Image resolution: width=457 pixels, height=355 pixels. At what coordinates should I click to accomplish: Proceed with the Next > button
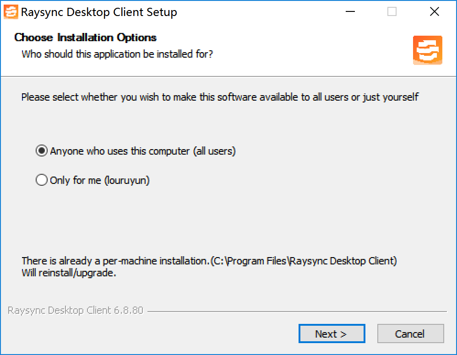tap(332, 333)
